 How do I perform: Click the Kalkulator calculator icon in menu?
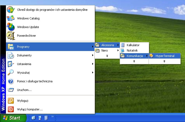click(x=123, y=45)
